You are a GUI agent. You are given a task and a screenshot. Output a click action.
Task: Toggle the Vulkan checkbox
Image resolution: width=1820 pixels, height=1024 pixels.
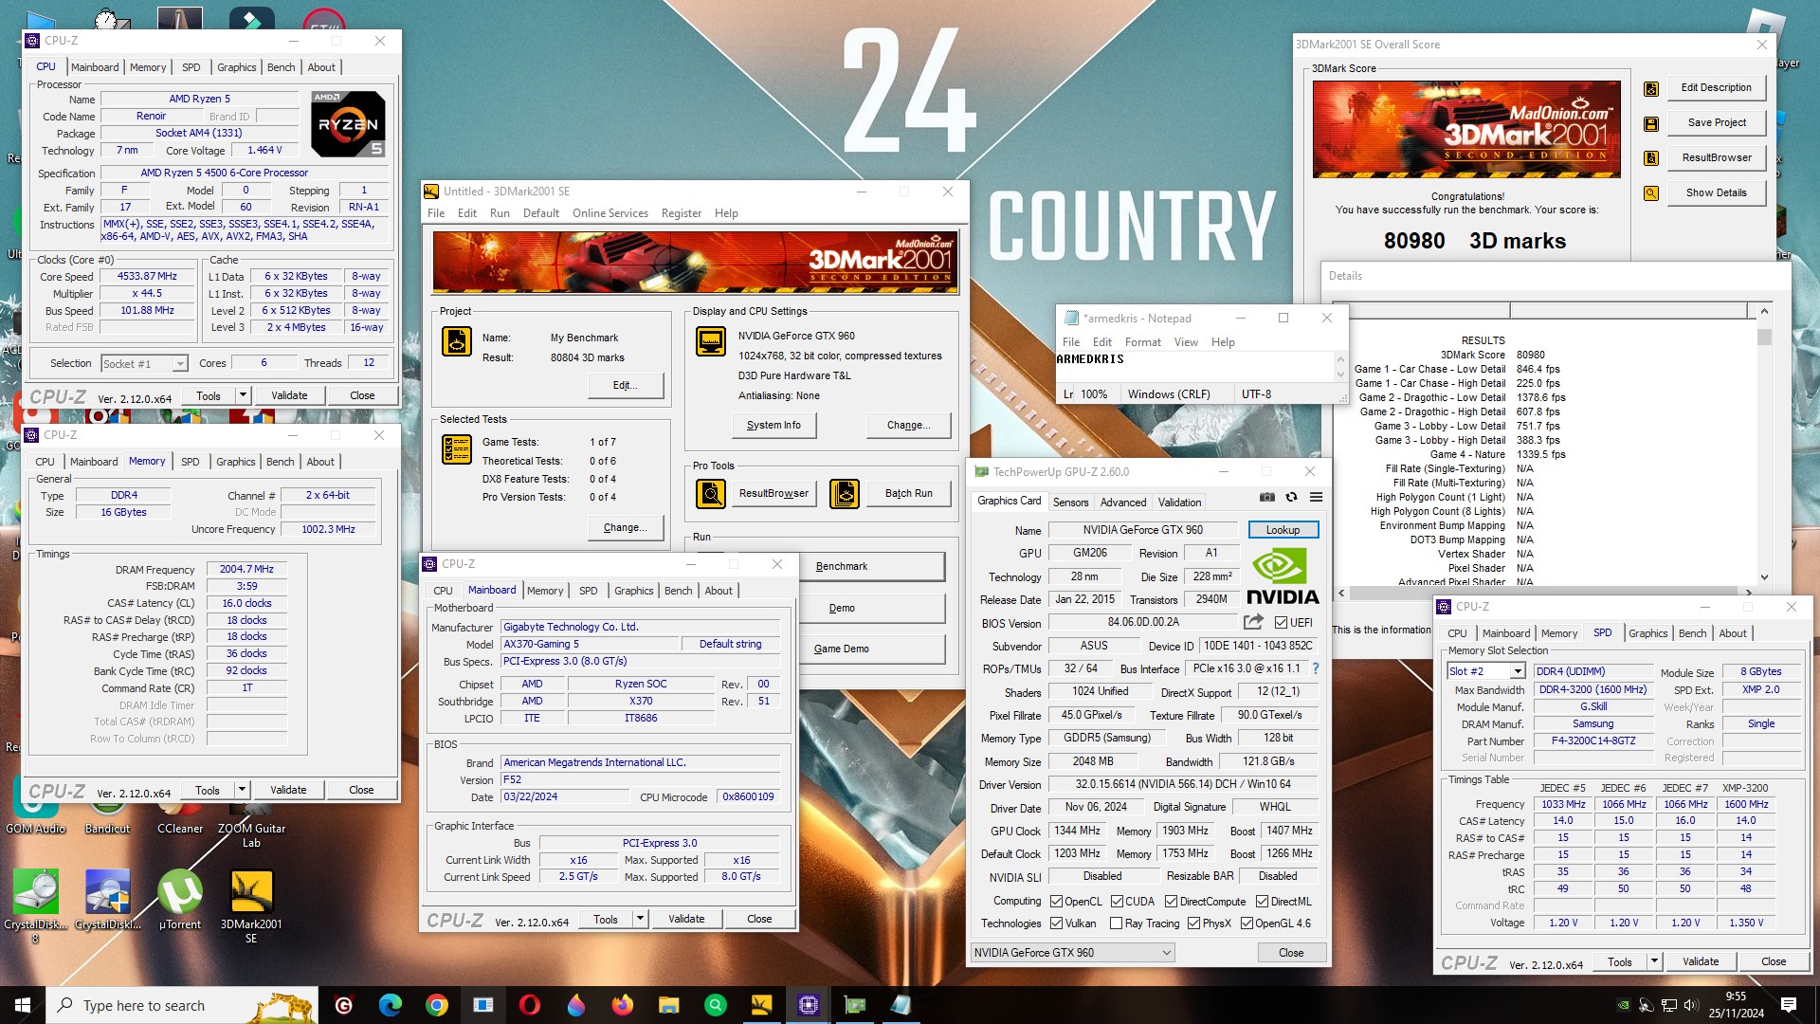[1057, 923]
